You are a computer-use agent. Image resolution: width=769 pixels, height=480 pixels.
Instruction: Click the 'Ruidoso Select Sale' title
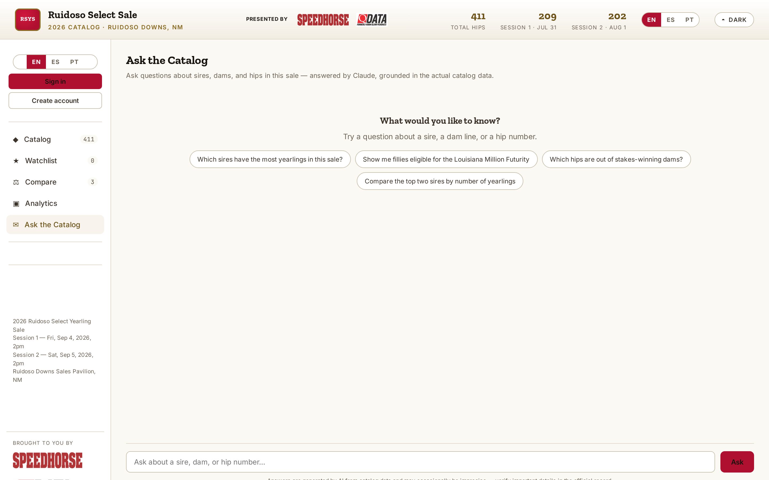coord(92,15)
